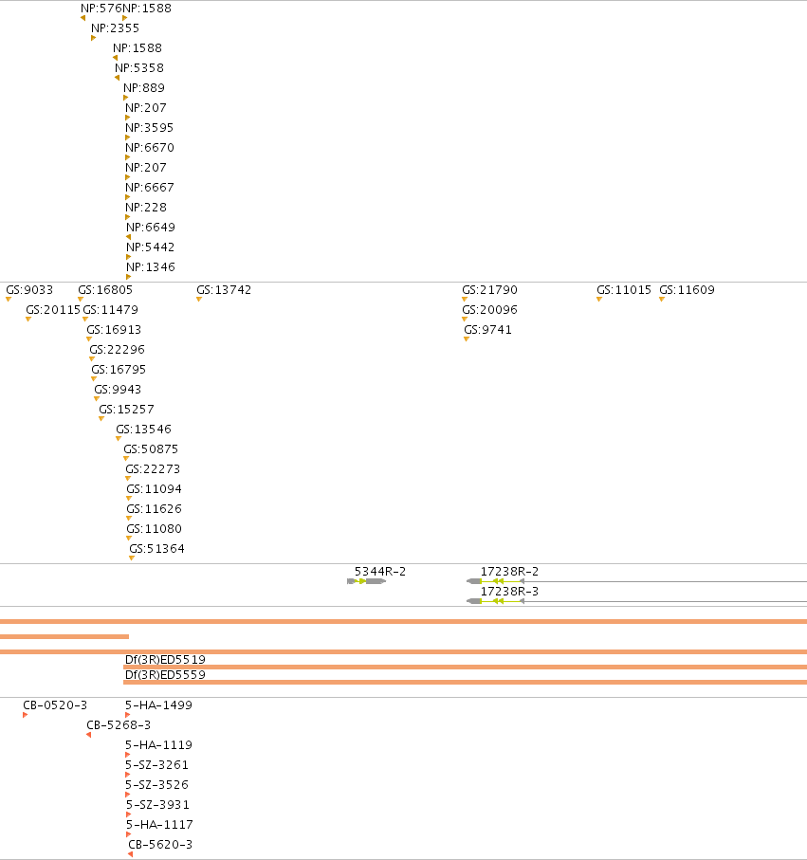Click the triangle marker below NP:6649

point(128,237)
